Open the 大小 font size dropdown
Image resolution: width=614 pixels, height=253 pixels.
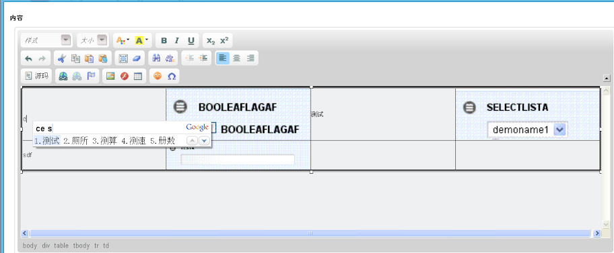click(x=93, y=40)
